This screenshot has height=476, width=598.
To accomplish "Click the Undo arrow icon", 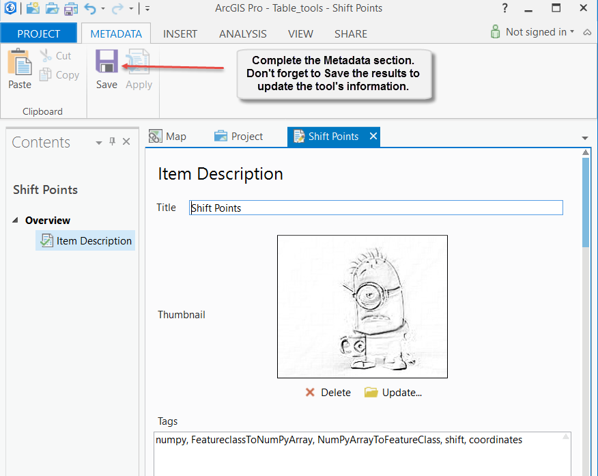I will pos(90,8).
